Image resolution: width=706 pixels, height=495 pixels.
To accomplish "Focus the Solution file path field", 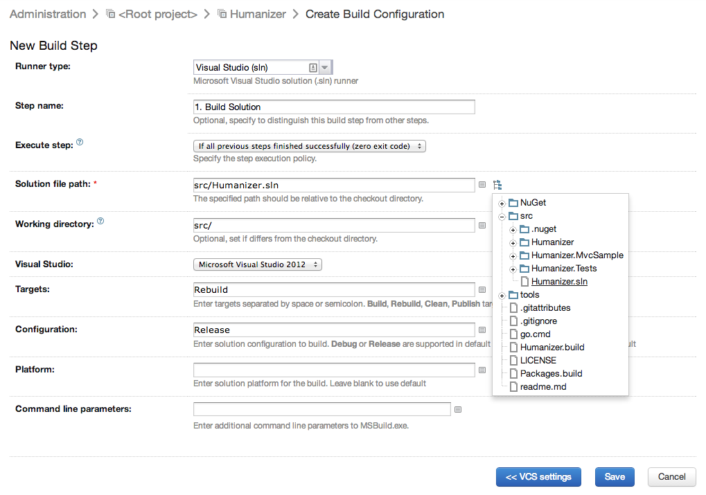I will point(334,185).
